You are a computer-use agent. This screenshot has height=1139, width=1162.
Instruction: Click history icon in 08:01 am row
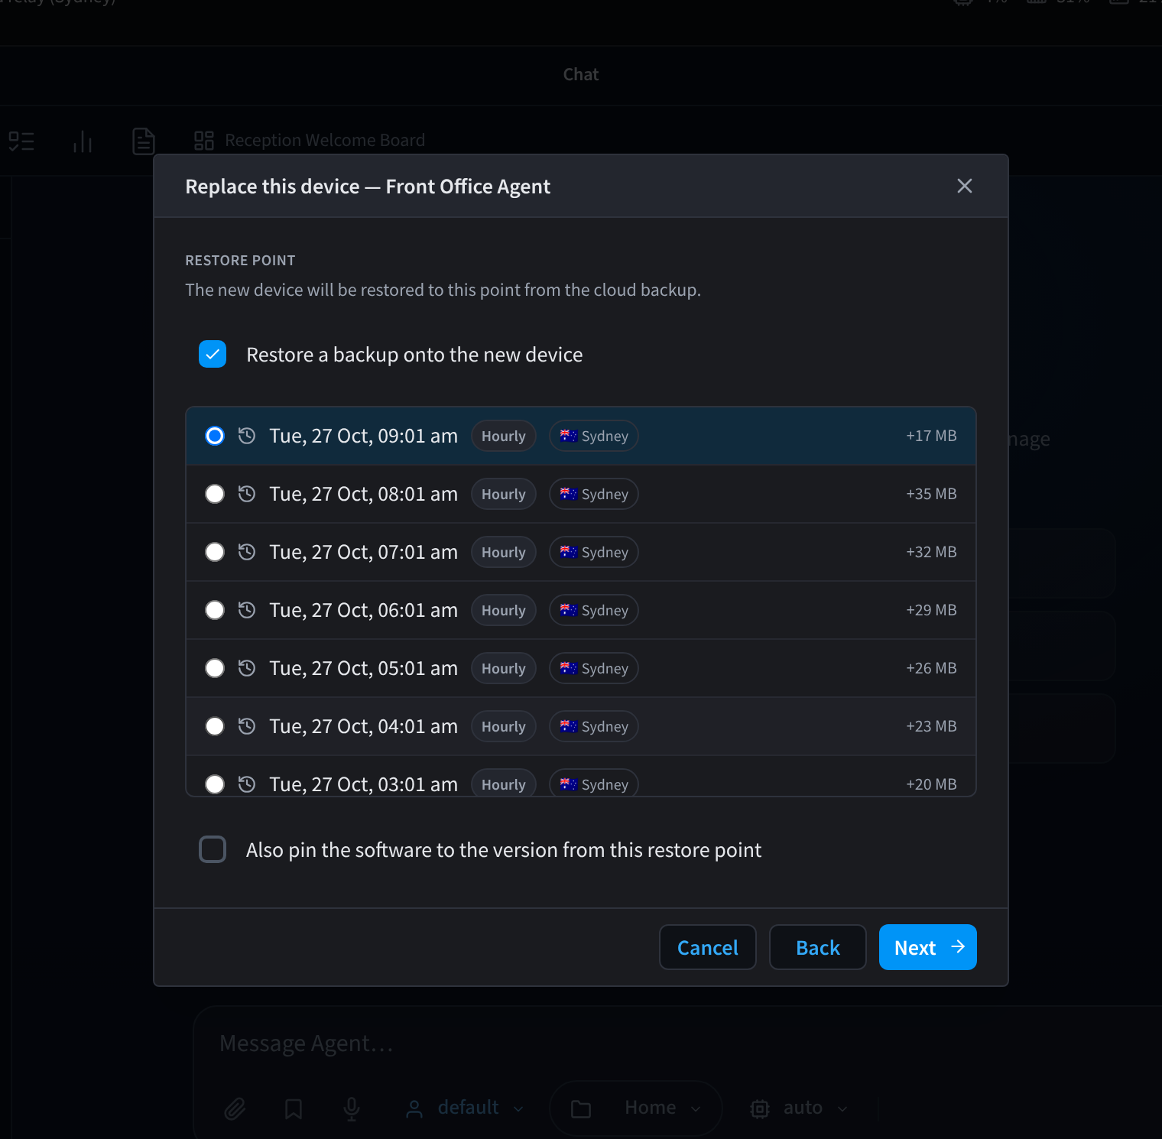(x=246, y=494)
